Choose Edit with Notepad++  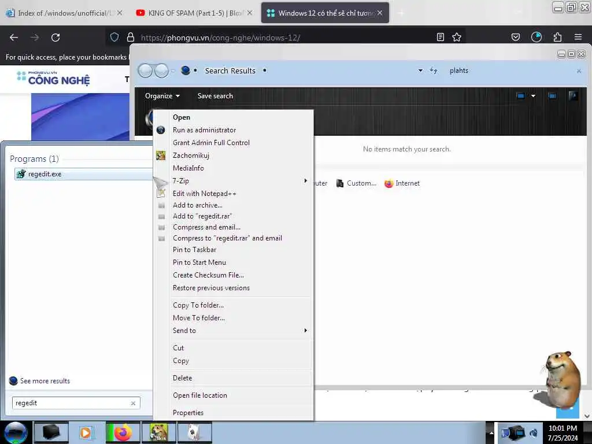[234, 193]
